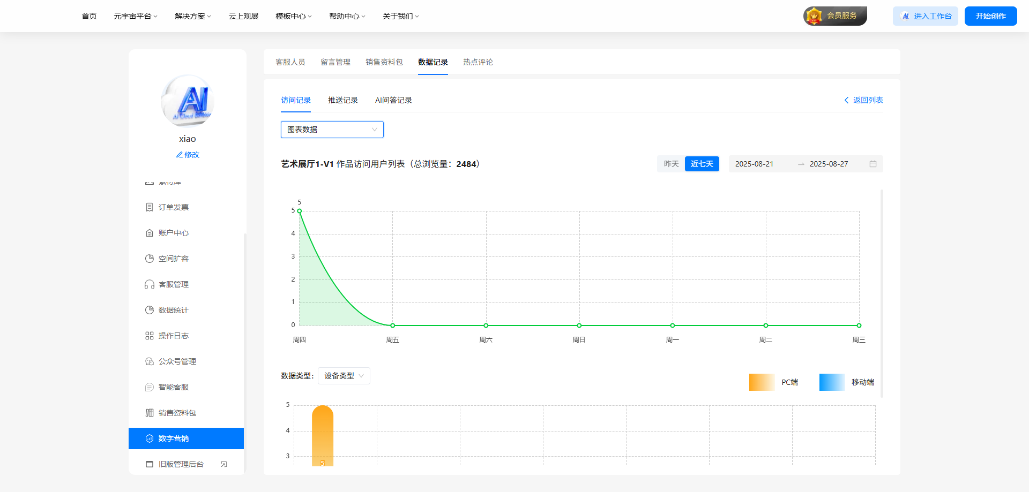Open the 数据统计 pie-chart icon
Image resolution: width=1029 pixels, height=492 pixels.
(150, 310)
